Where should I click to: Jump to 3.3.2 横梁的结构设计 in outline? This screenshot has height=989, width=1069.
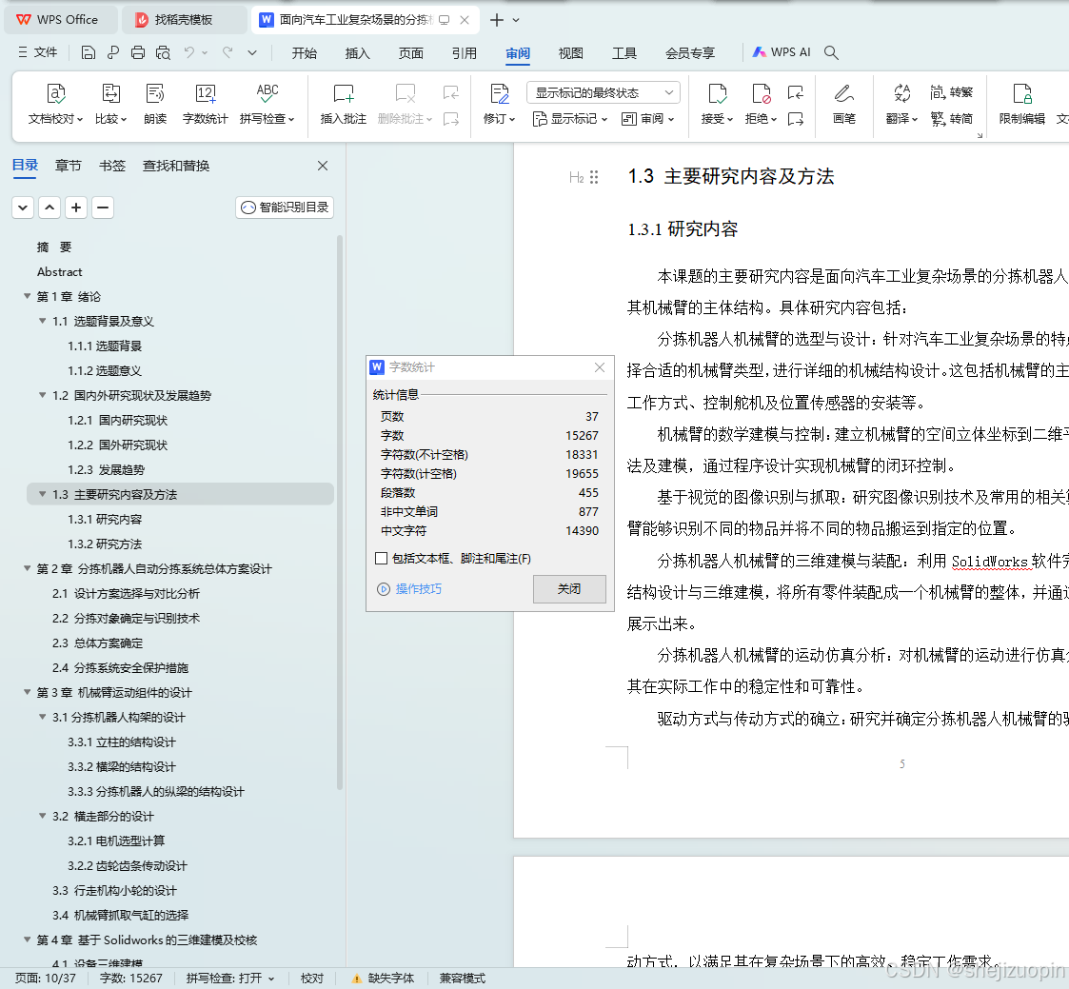click(121, 767)
